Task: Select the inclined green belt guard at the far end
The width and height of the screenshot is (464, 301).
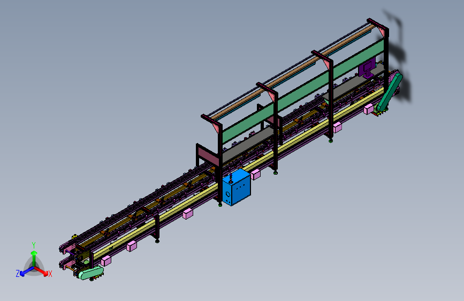Action: pos(389,92)
